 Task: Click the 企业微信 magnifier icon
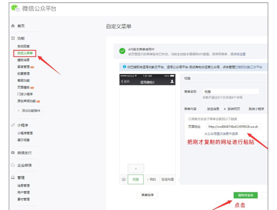pos(12,165)
